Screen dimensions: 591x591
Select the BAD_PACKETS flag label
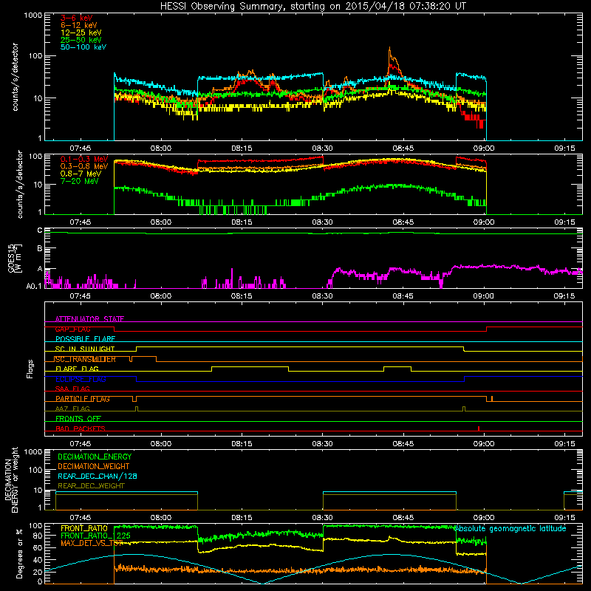[x=81, y=428]
